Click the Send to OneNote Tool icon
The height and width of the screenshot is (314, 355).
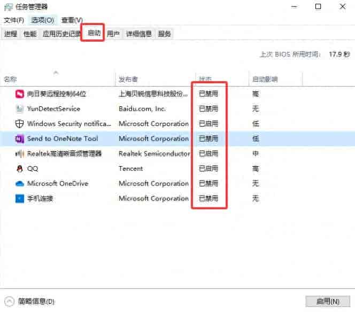point(19,138)
